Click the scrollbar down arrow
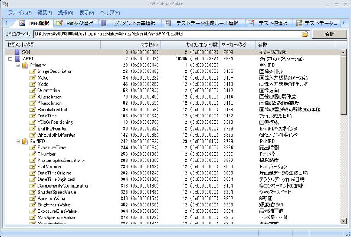 click(343, 221)
